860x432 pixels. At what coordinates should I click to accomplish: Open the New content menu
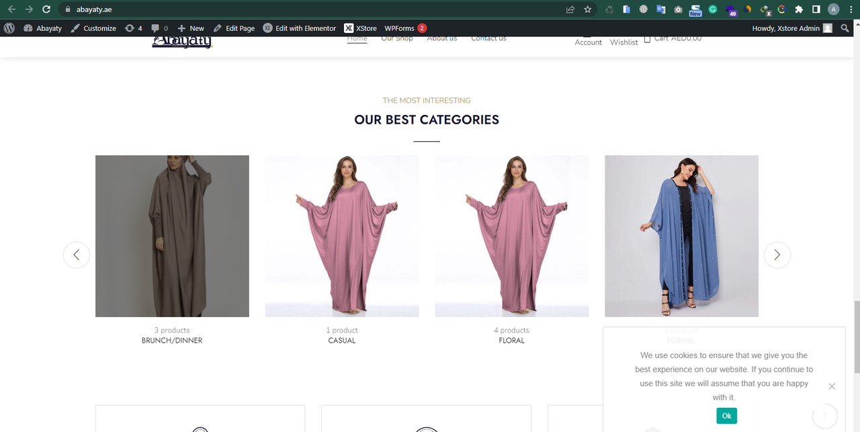click(x=191, y=28)
